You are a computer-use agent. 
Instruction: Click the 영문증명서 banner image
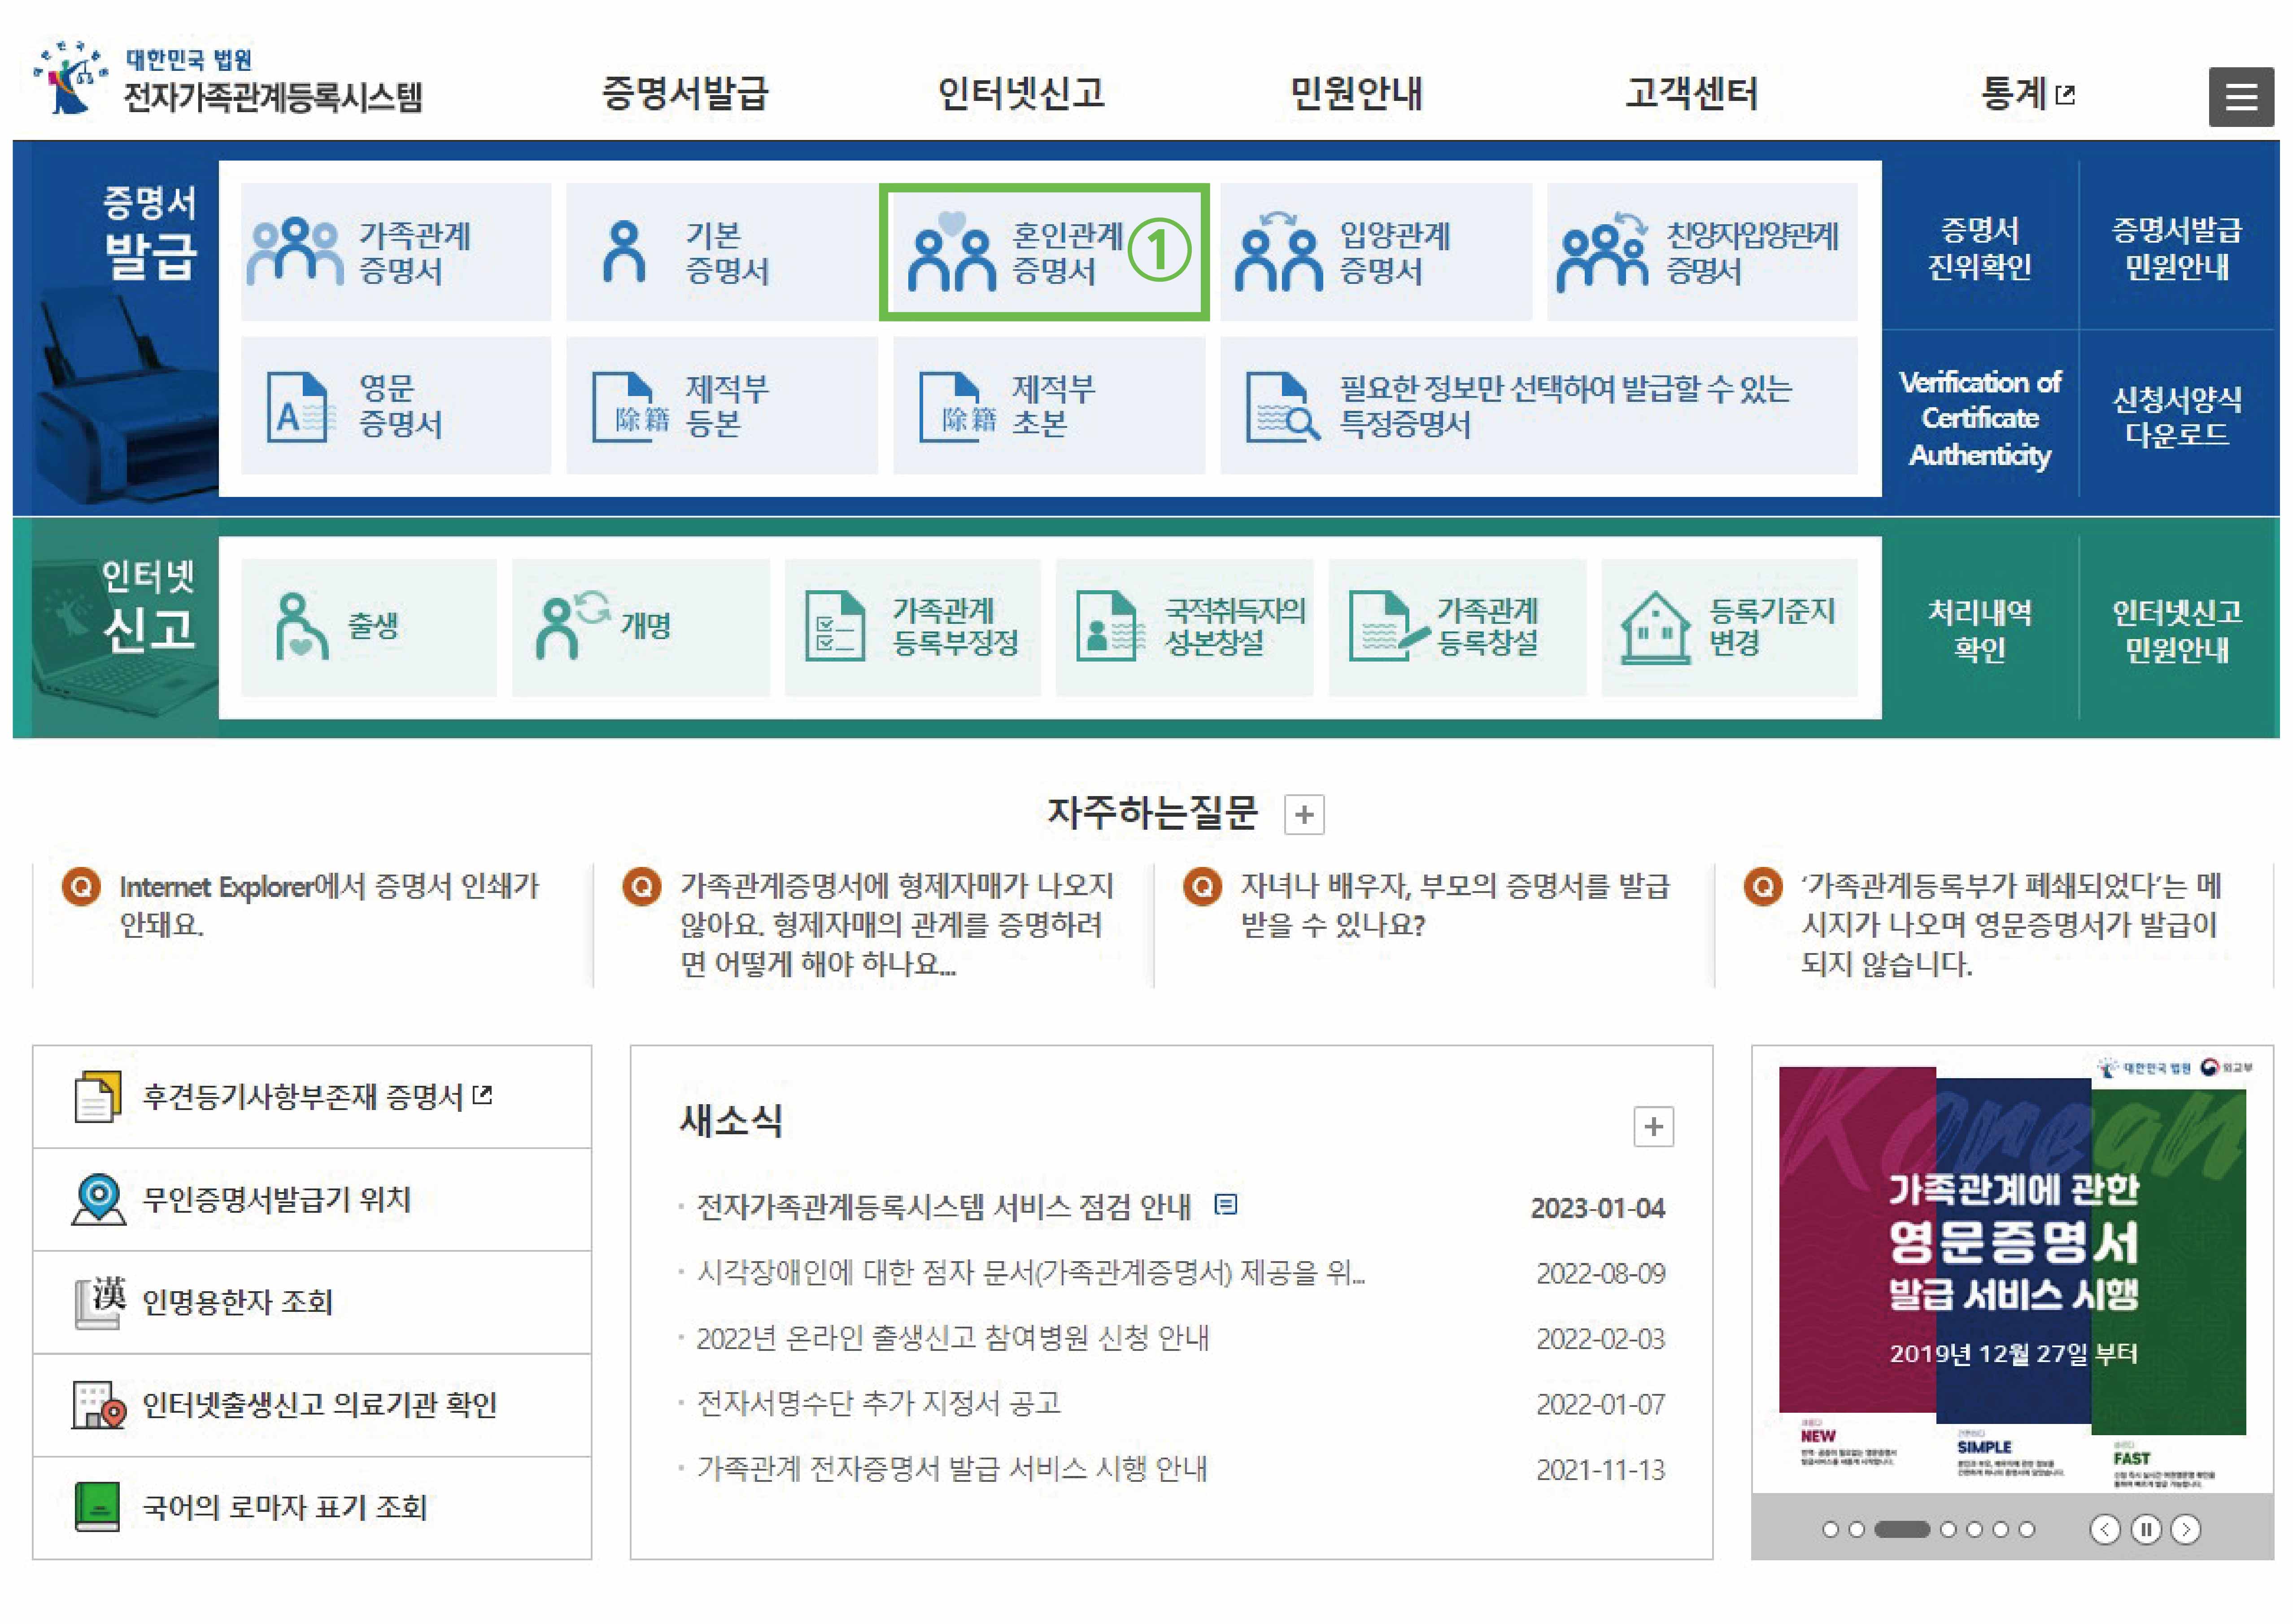(x=2012, y=1270)
